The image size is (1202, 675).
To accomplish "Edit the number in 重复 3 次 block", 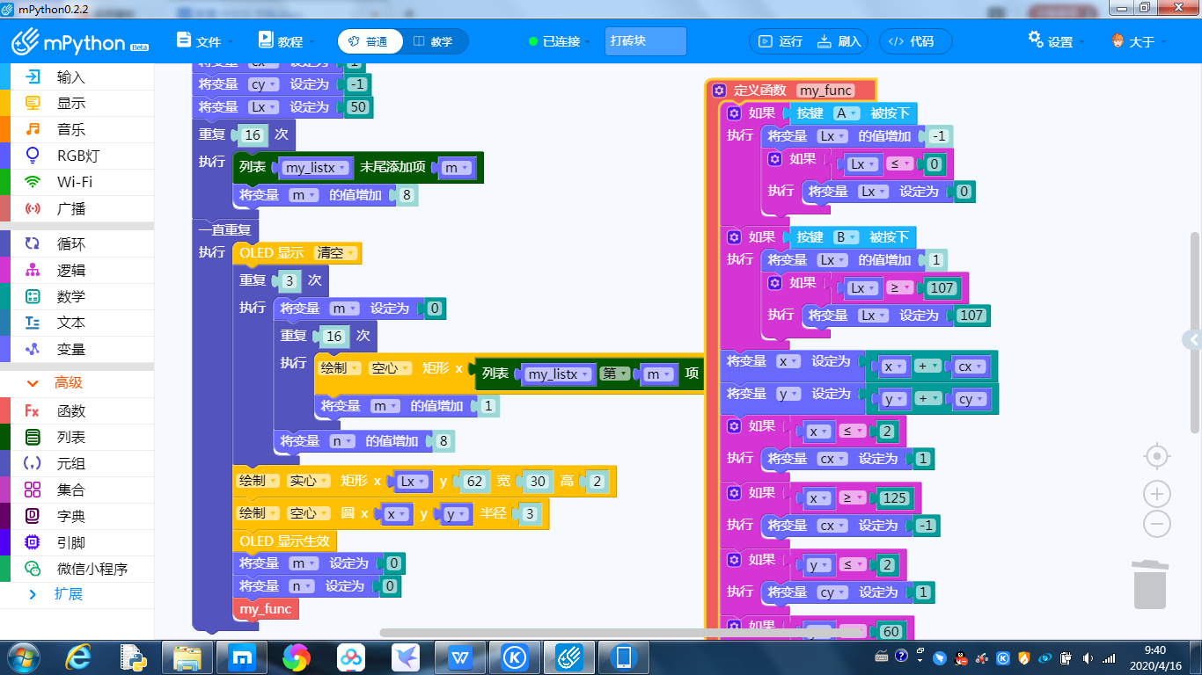I will click(290, 280).
